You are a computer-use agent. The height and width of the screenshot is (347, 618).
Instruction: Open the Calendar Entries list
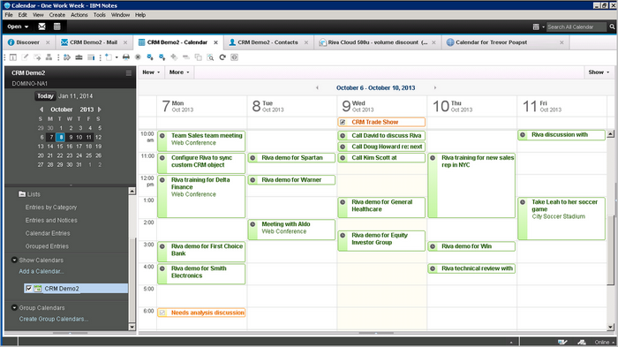pyautogui.click(x=48, y=233)
